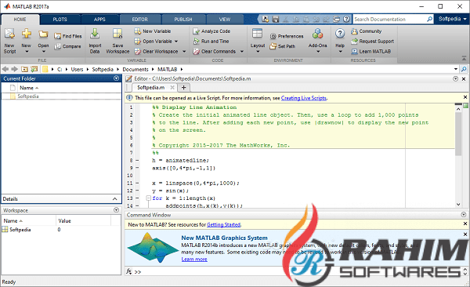The image size is (470, 287).
Task: Click the command prompt input line
Action: 297,271
